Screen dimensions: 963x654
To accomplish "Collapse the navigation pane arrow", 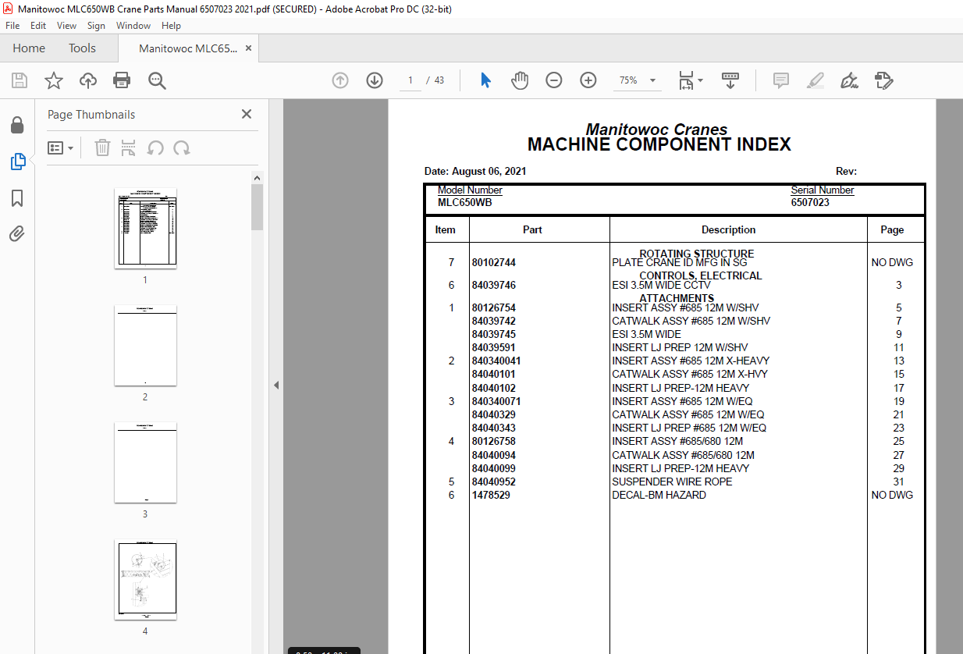I will tap(275, 385).
